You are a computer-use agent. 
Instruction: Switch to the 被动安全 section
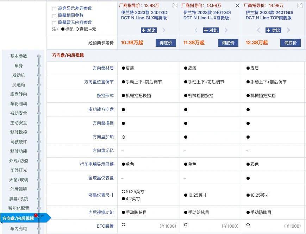click(x=18, y=113)
